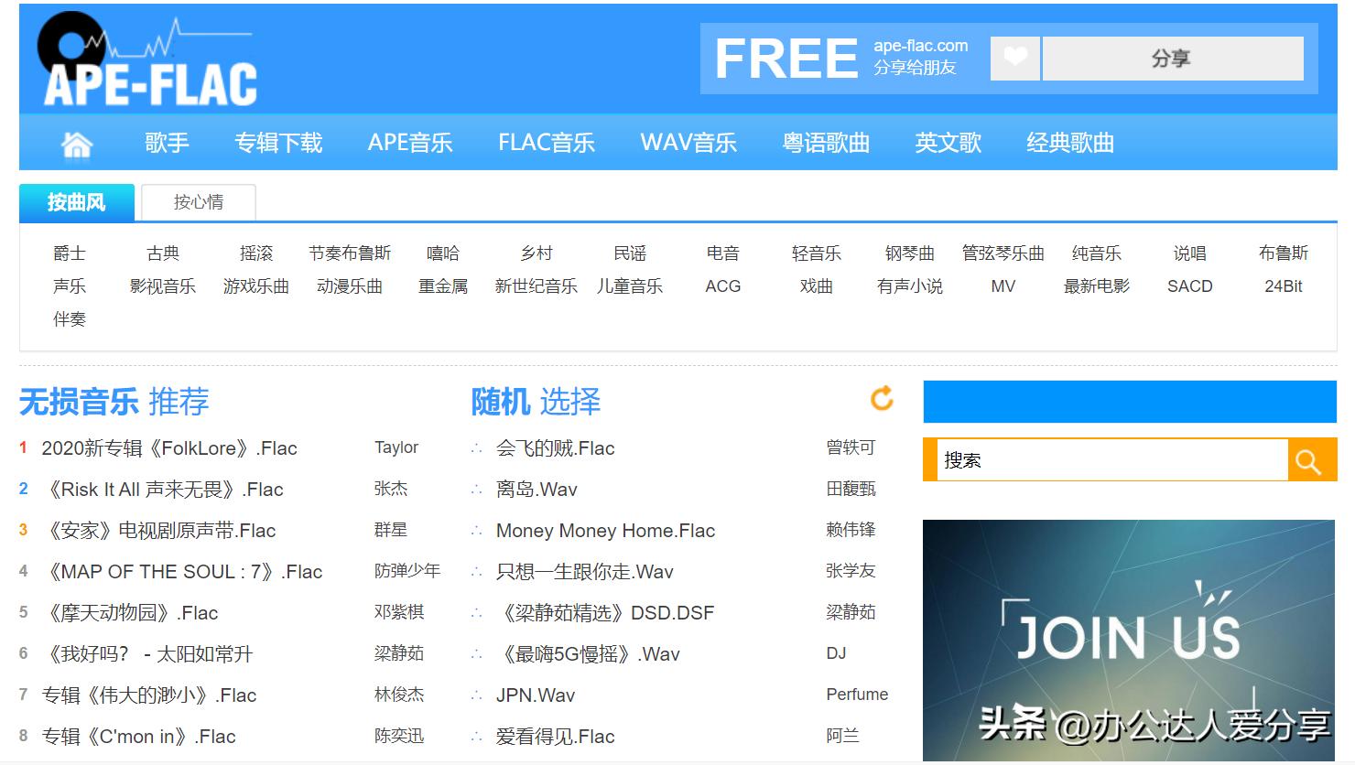Click the music icon before 会飞的贼.Flac
This screenshot has width=1355, height=765.
click(x=475, y=448)
